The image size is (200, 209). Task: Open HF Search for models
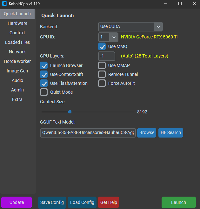(x=171, y=132)
